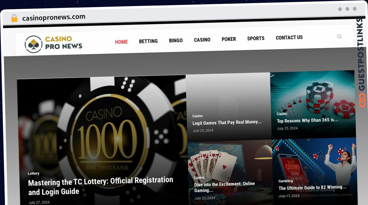The width and height of the screenshot is (368, 205).
Task: Click the Gambling category tag
Action: pos(286,181)
